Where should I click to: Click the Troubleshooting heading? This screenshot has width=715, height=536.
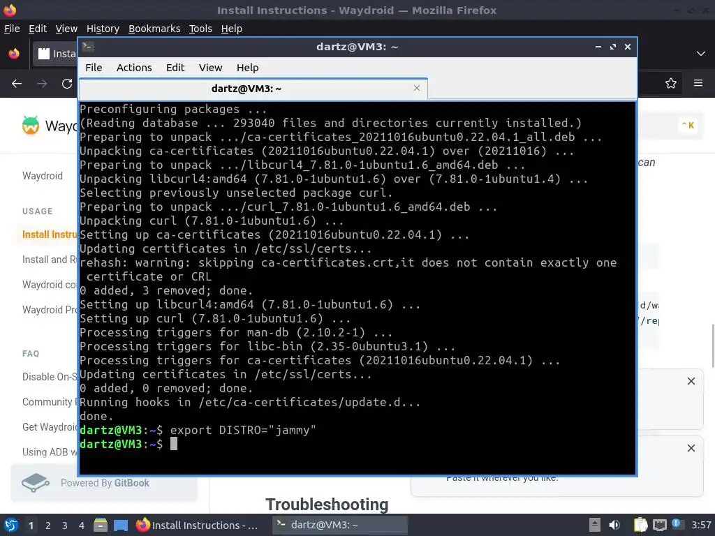point(327,504)
